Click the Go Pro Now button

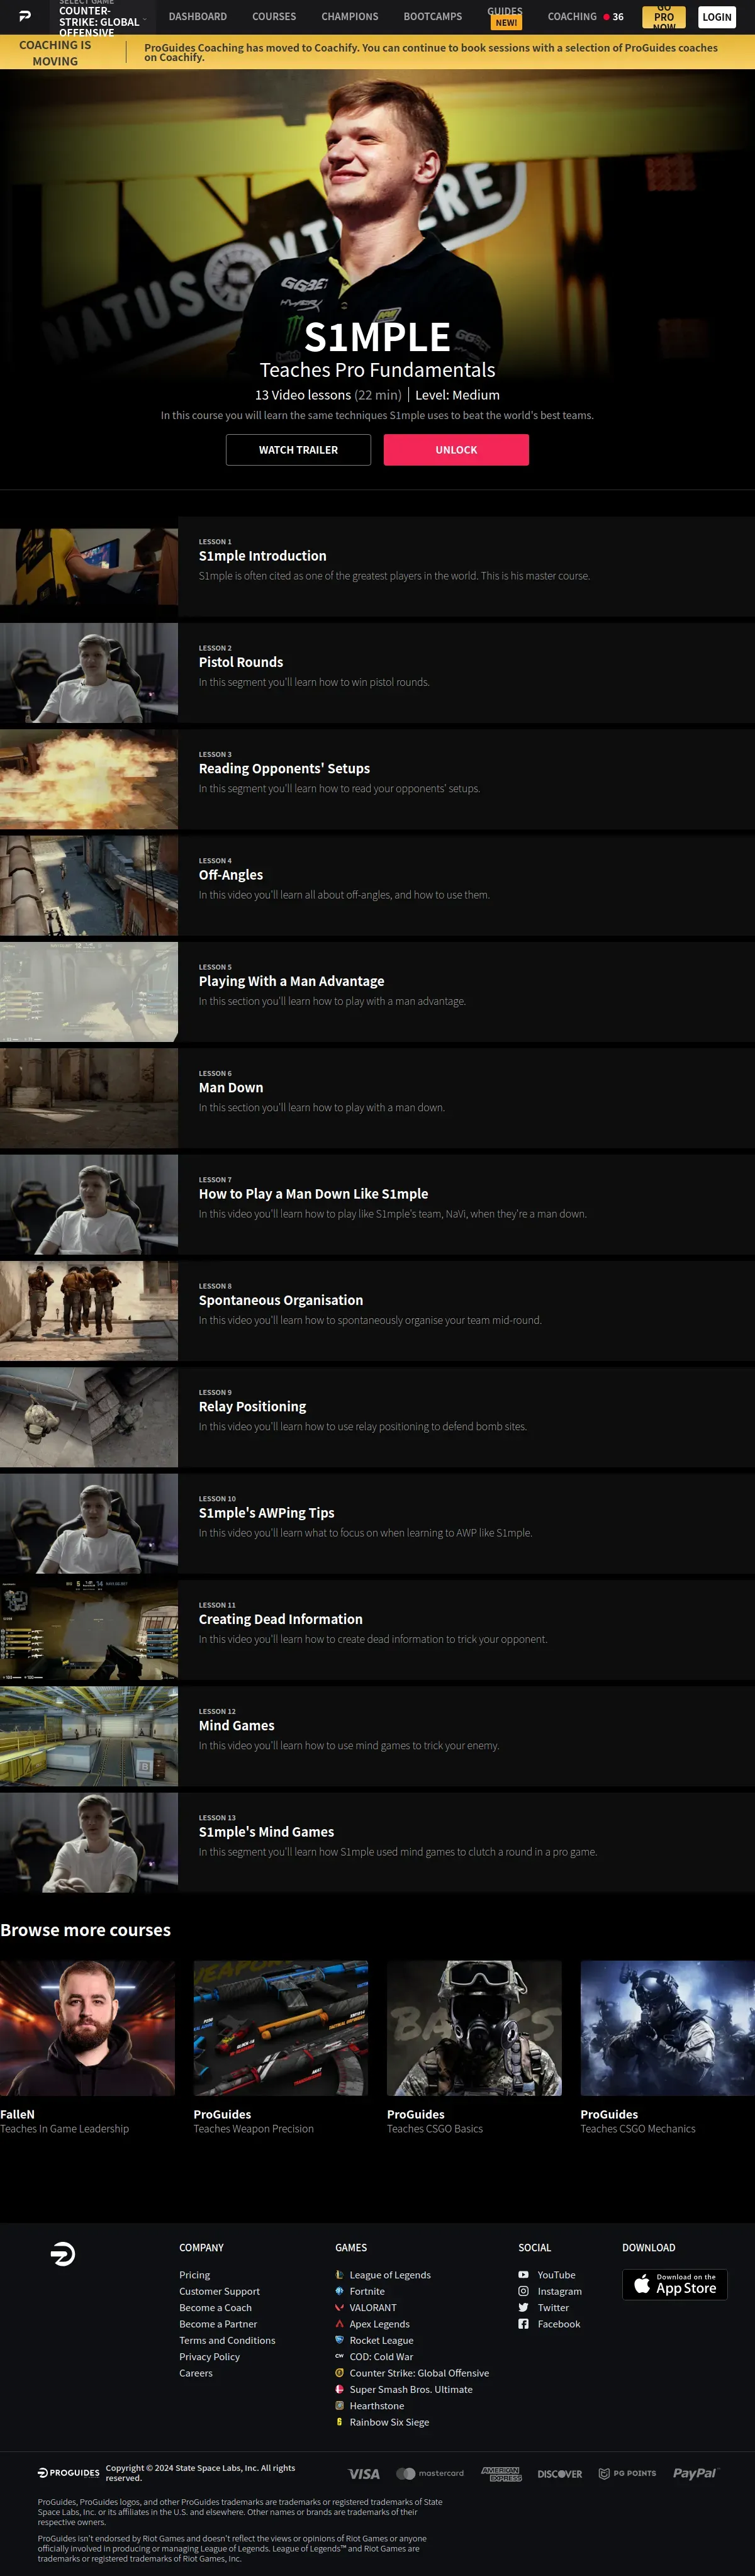pos(664,17)
